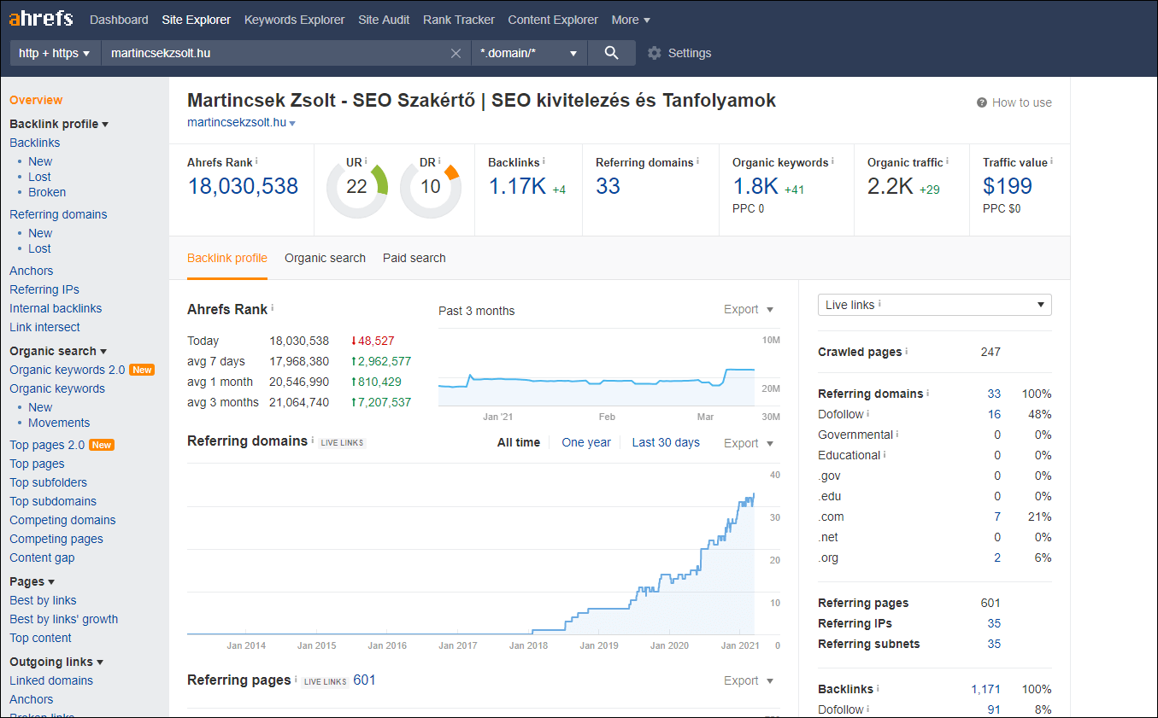Click the info icon next to Backlinks metric
The image size is (1158, 718).
544,161
